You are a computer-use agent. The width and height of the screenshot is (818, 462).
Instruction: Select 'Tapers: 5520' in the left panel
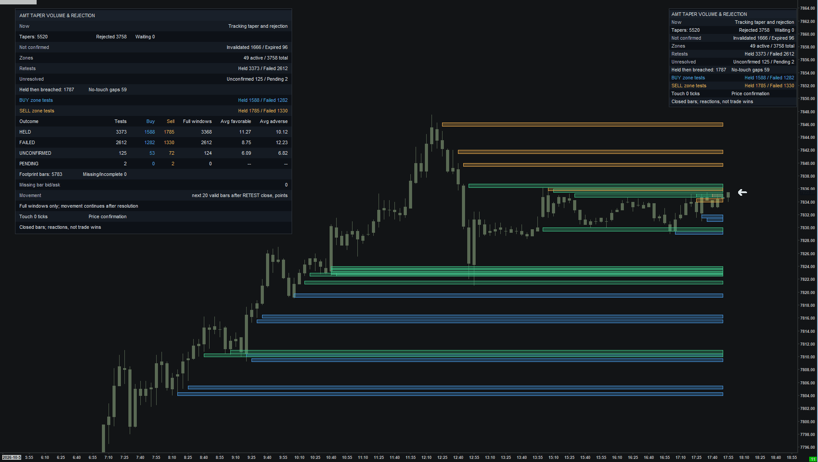(34, 37)
